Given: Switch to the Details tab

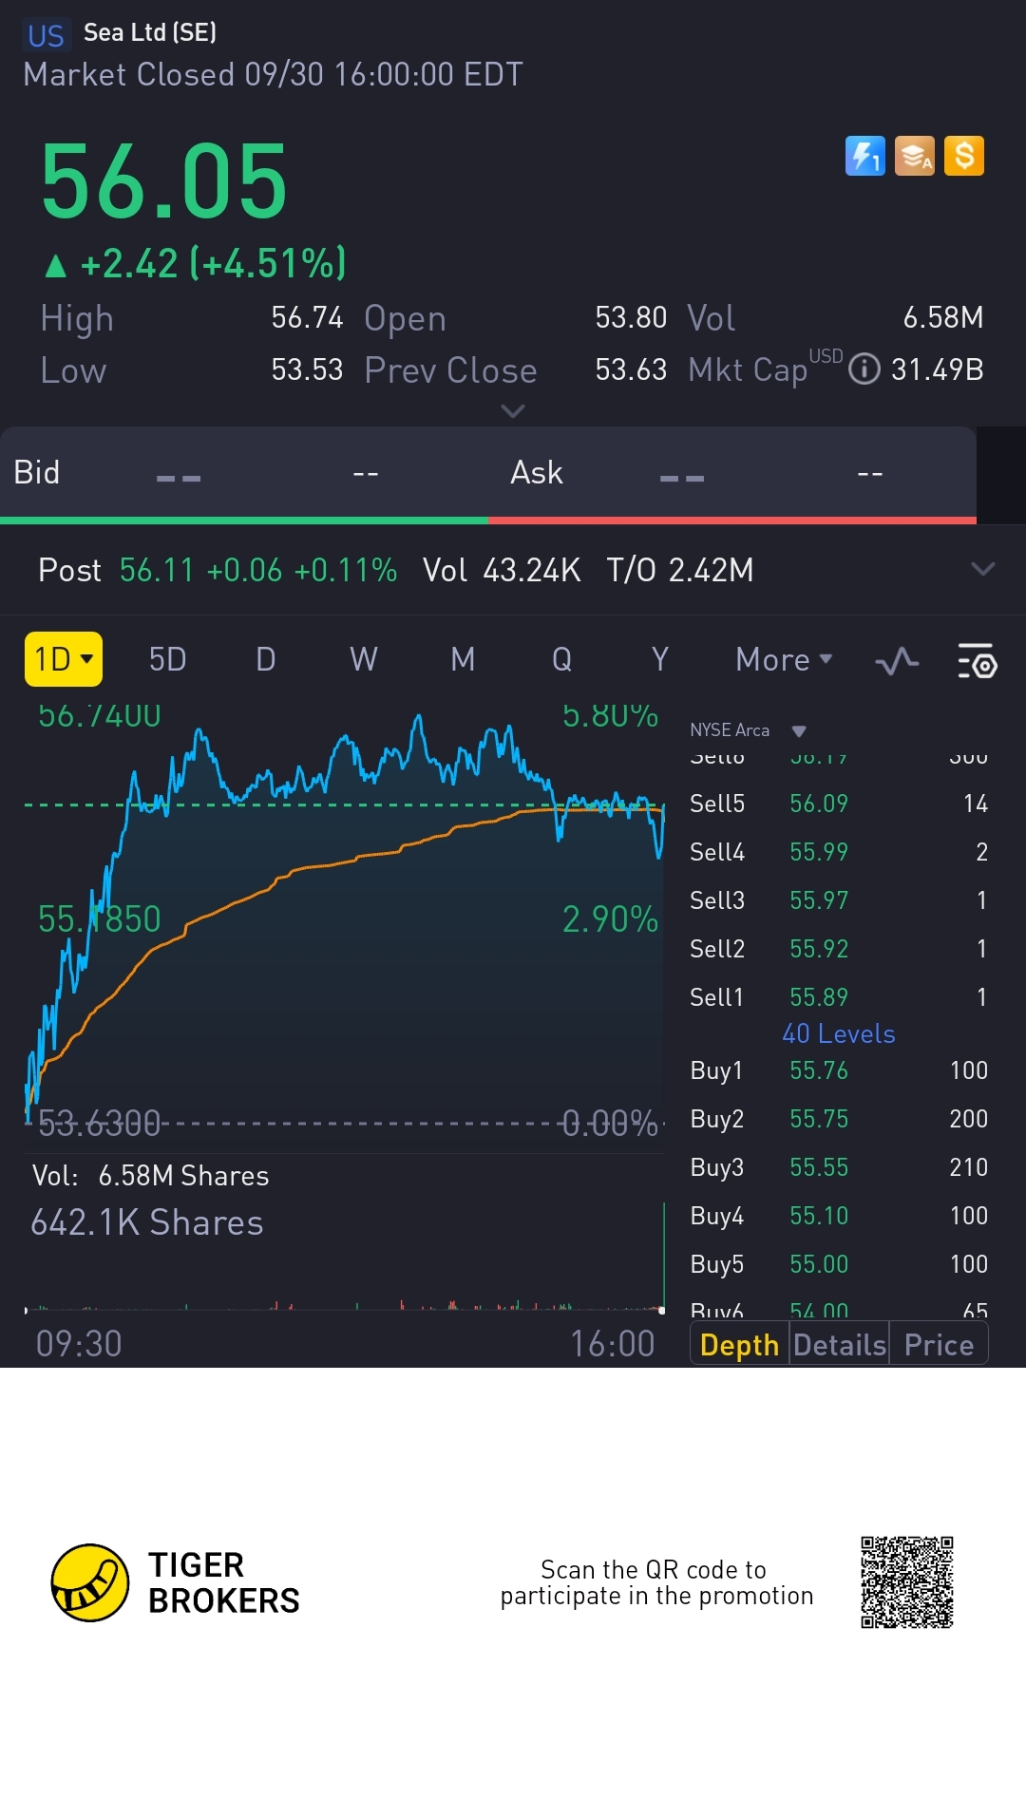Looking at the screenshot, I should pos(839,1345).
